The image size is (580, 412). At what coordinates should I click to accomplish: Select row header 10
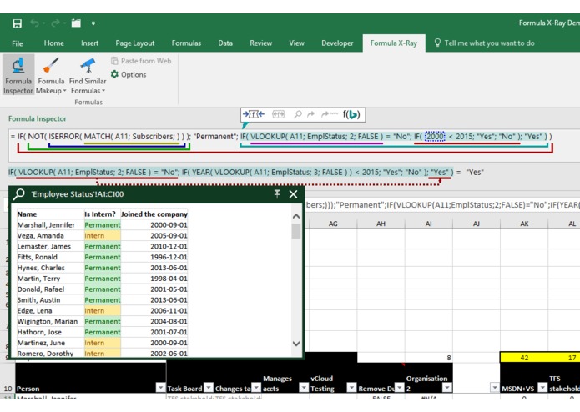pyautogui.click(x=8, y=379)
